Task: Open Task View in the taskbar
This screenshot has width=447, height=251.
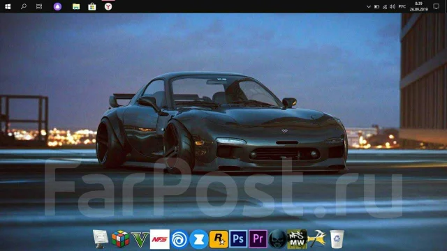Action: click(x=39, y=6)
